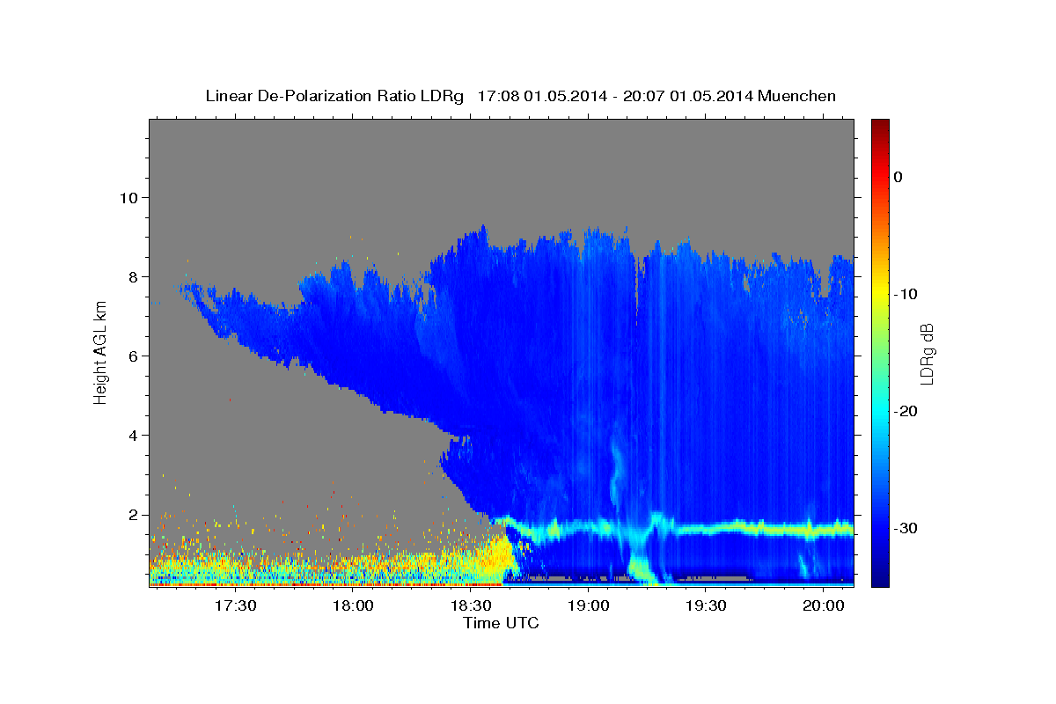Click the 18:00 time axis label
This screenshot has width=1056, height=704.
[353, 606]
